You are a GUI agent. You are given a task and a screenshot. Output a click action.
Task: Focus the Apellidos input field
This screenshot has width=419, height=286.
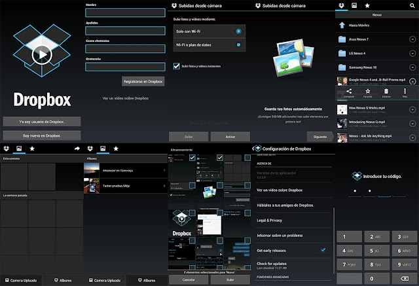click(125, 31)
